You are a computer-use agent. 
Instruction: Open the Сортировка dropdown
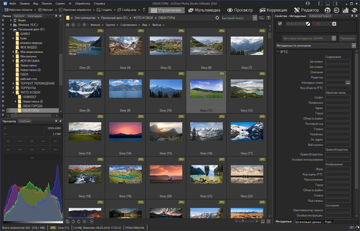130,25
